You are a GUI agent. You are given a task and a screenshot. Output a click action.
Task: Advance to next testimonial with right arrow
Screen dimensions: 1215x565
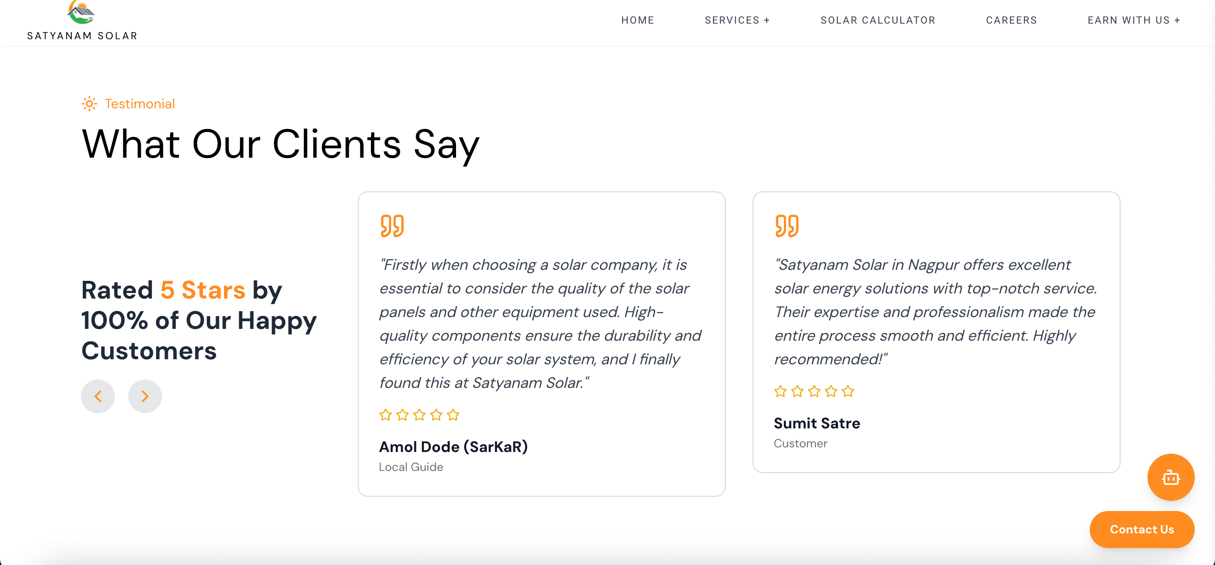tap(145, 396)
